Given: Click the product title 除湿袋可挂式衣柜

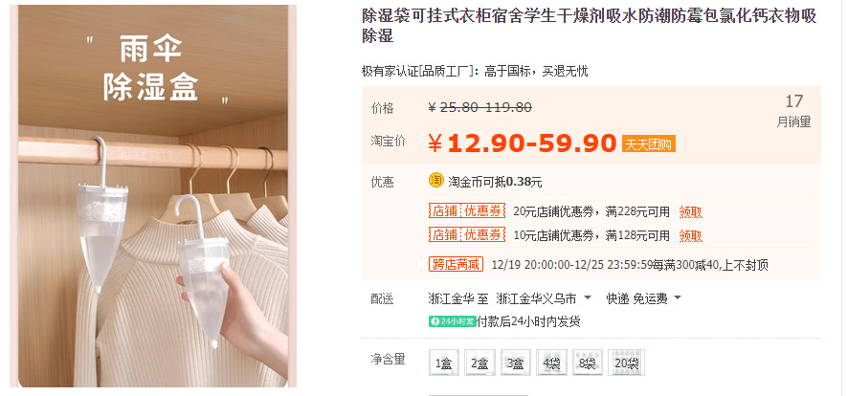Looking at the screenshot, I should [590, 26].
